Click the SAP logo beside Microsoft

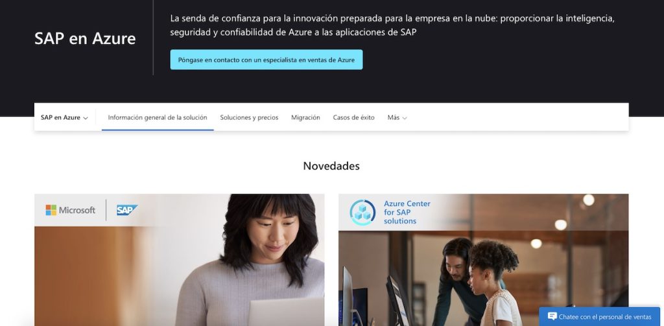click(127, 210)
